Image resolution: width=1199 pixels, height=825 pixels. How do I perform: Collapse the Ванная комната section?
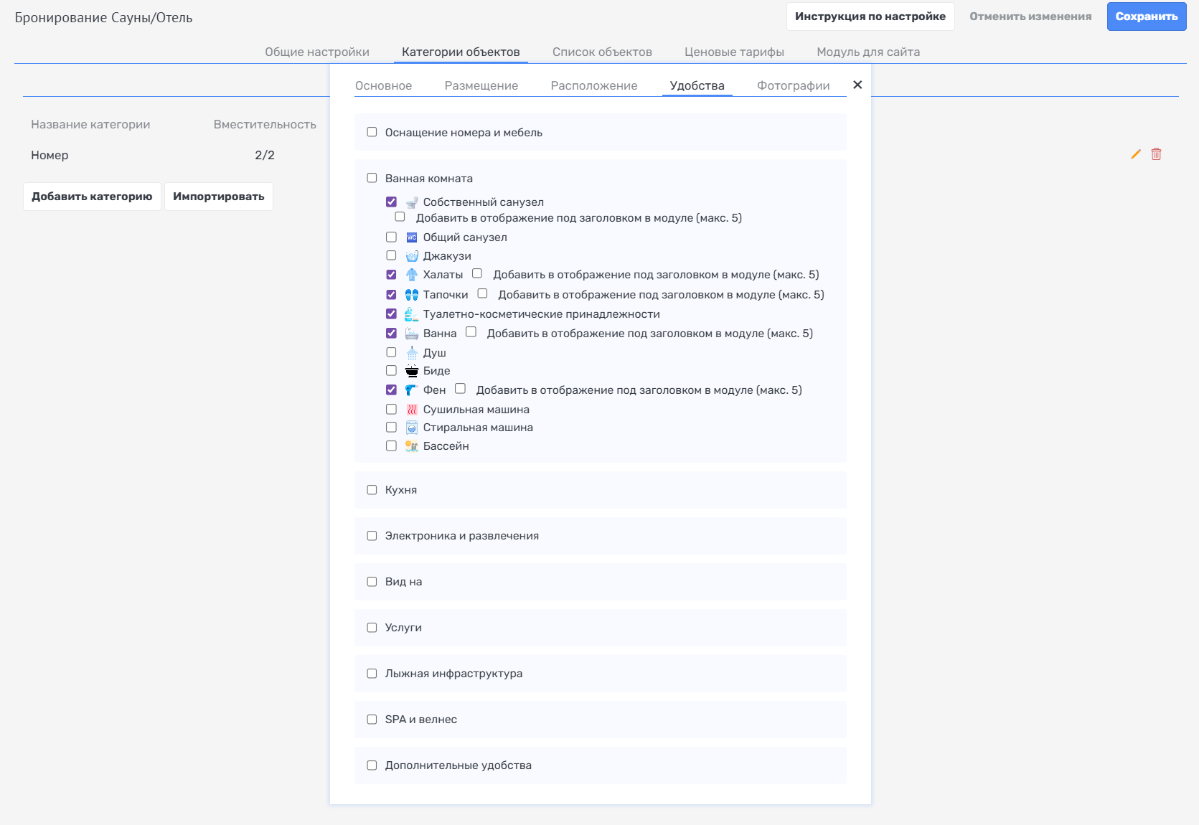(x=372, y=178)
